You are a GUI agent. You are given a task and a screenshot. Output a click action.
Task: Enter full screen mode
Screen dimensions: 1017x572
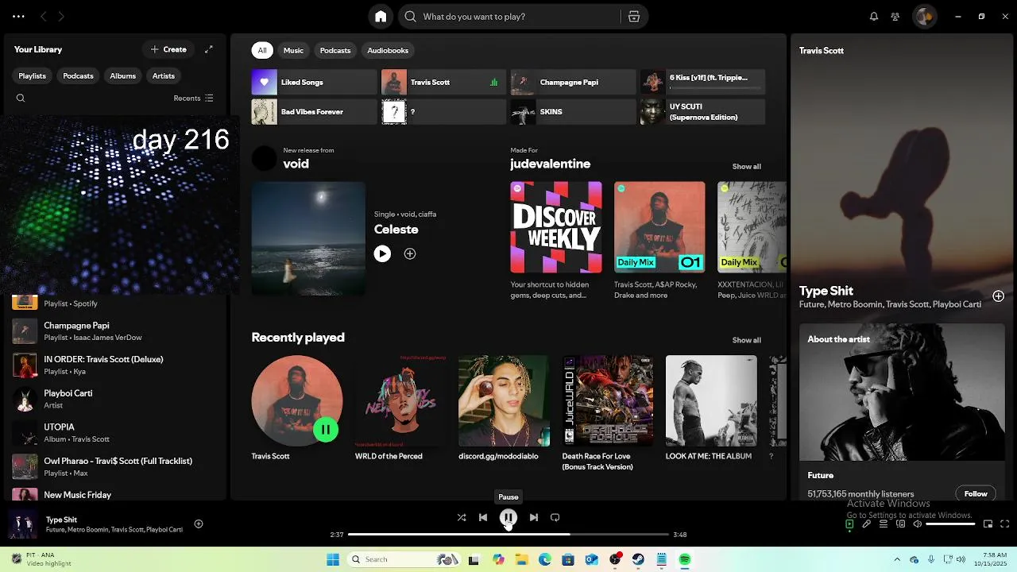(x=1005, y=524)
